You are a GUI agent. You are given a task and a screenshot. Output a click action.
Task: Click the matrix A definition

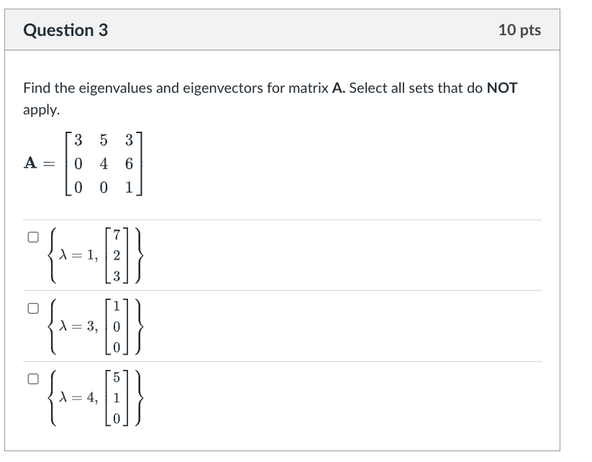click(83, 163)
